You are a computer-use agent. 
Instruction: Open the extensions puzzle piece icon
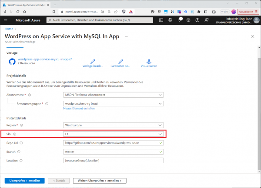point(199,12)
